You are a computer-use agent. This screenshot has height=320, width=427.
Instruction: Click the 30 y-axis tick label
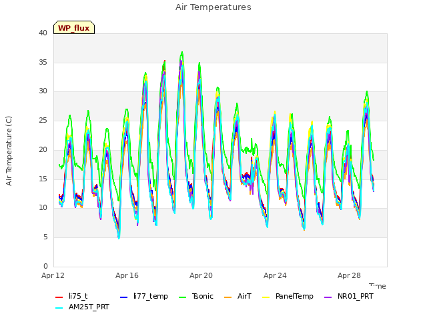click(43, 91)
